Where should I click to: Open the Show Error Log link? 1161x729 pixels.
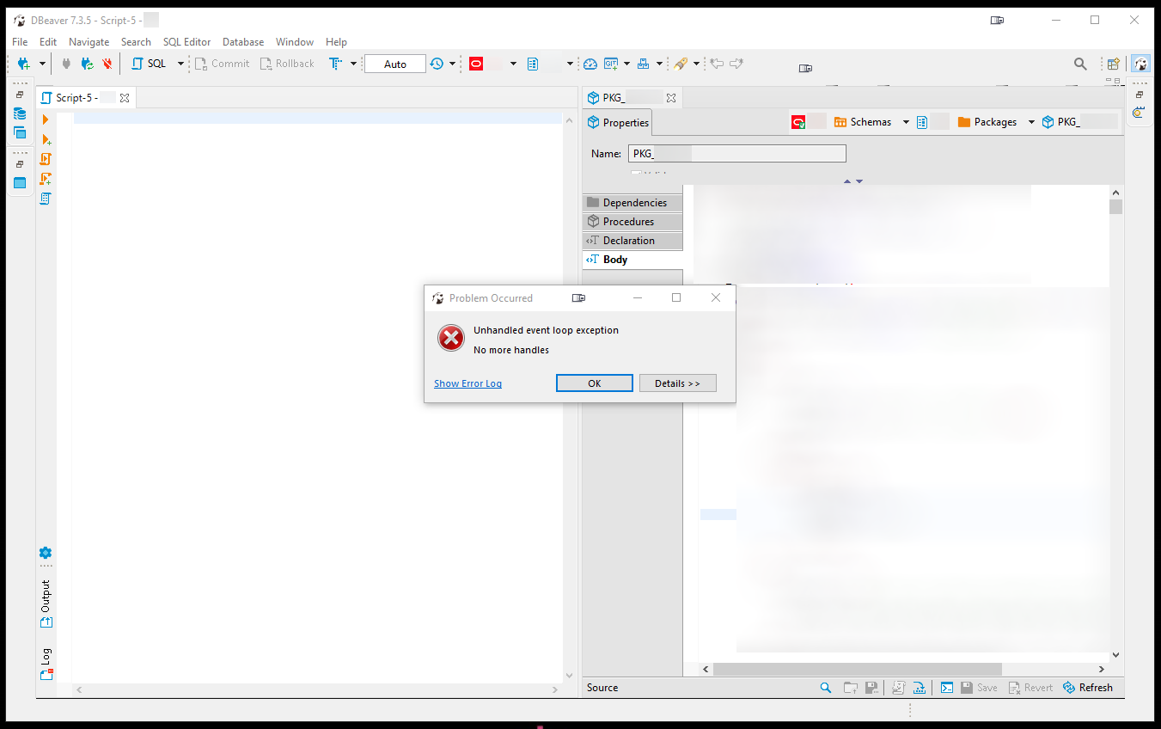click(x=467, y=383)
